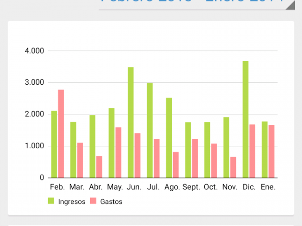302x226 pixels.
Task: Toggle the Gastos pink legend swatch
Action: [93, 201]
